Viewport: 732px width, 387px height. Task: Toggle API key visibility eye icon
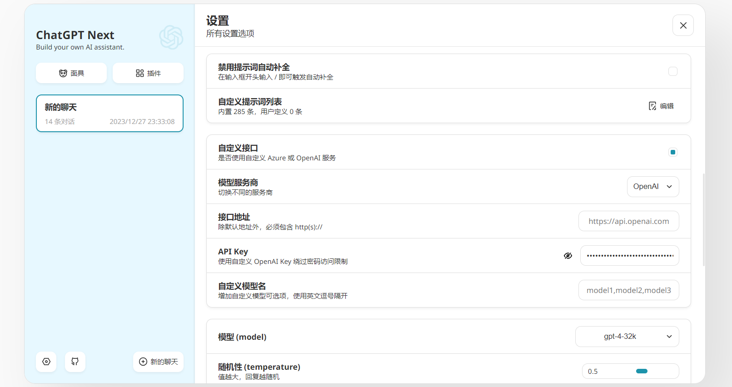tap(568, 256)
